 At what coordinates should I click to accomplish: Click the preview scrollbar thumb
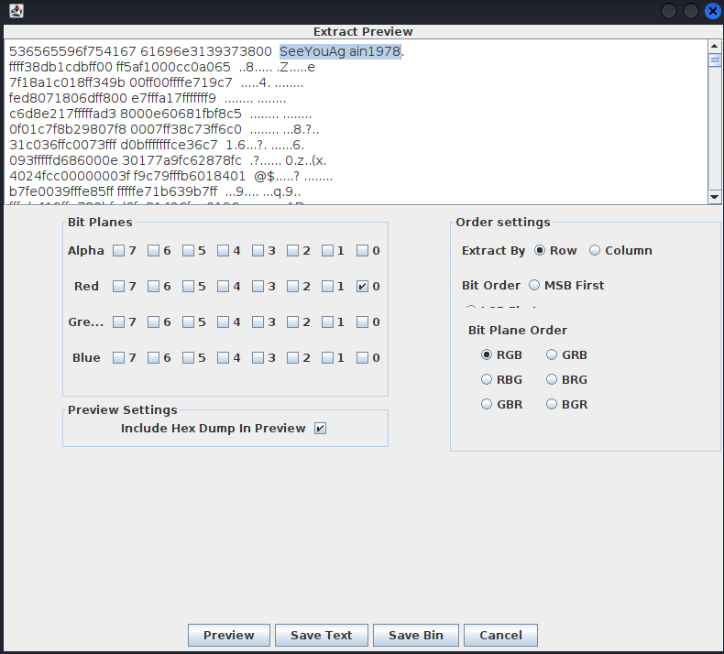click(714, 60)
